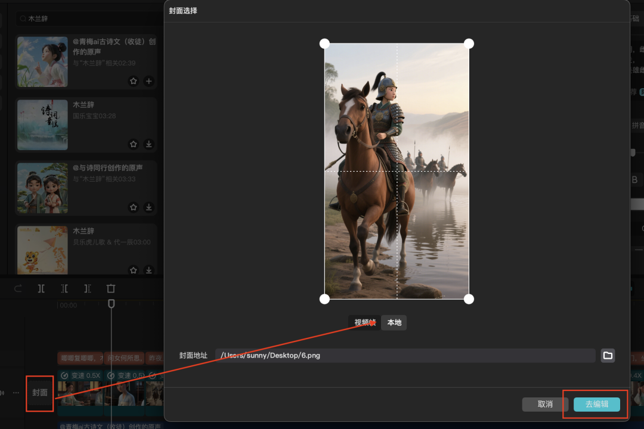Image resolution: width=644 pixels, height=429 pixels.
Task: Add the 青梅ai古诗文 sound to the track
Action: pyautogui.click(x=149, y=81)
